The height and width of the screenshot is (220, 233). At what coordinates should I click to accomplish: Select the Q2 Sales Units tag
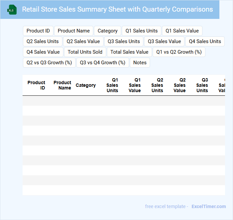[42, 41]
